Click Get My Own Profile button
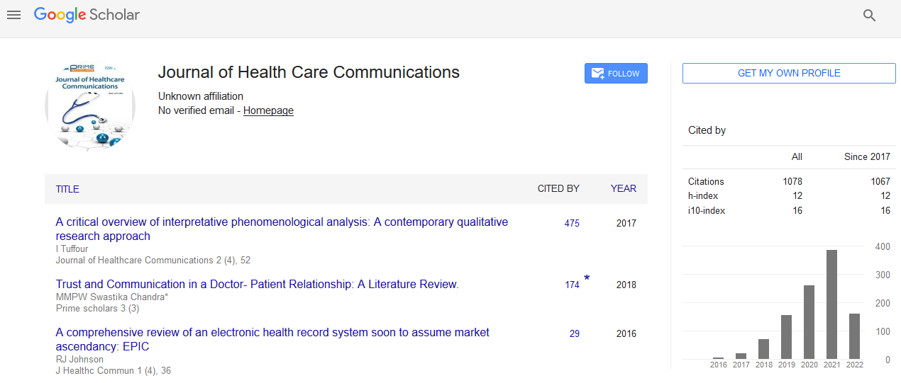 (789, 74)
